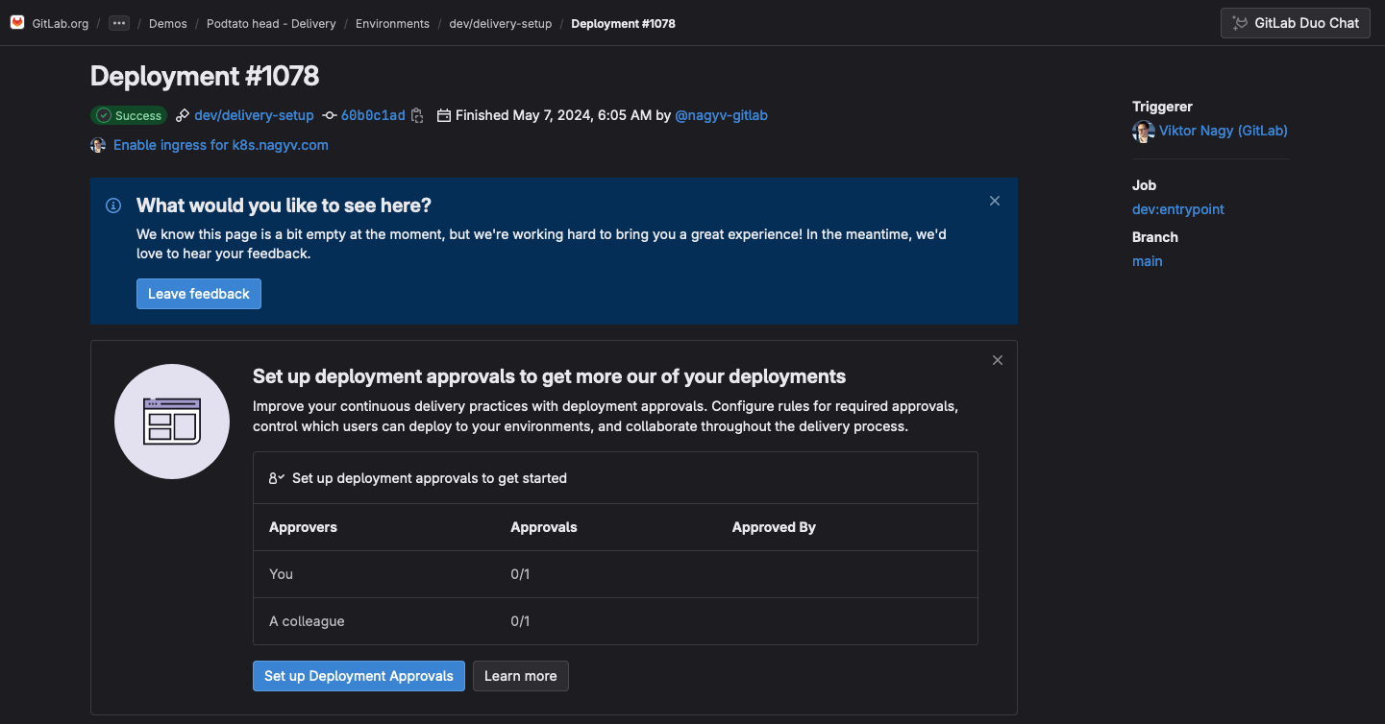Open the dev:entrypoint job link
This screenshot has width=1385, height=724.
1177,209
